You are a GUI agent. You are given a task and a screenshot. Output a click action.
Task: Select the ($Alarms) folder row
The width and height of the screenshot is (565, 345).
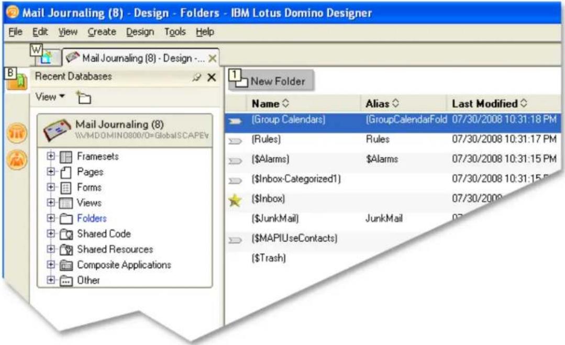coord(393,159)
